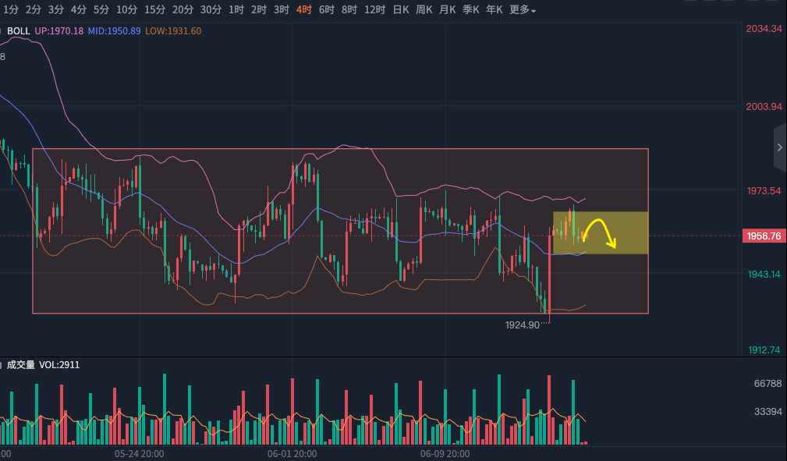This screenshot has width=787, height=461.
Task: Select the 月K monthly chart
Action: [448, 10]
